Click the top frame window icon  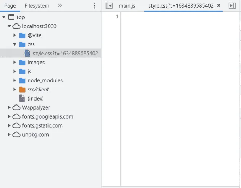pyautogui.click(x=11, y=17)
